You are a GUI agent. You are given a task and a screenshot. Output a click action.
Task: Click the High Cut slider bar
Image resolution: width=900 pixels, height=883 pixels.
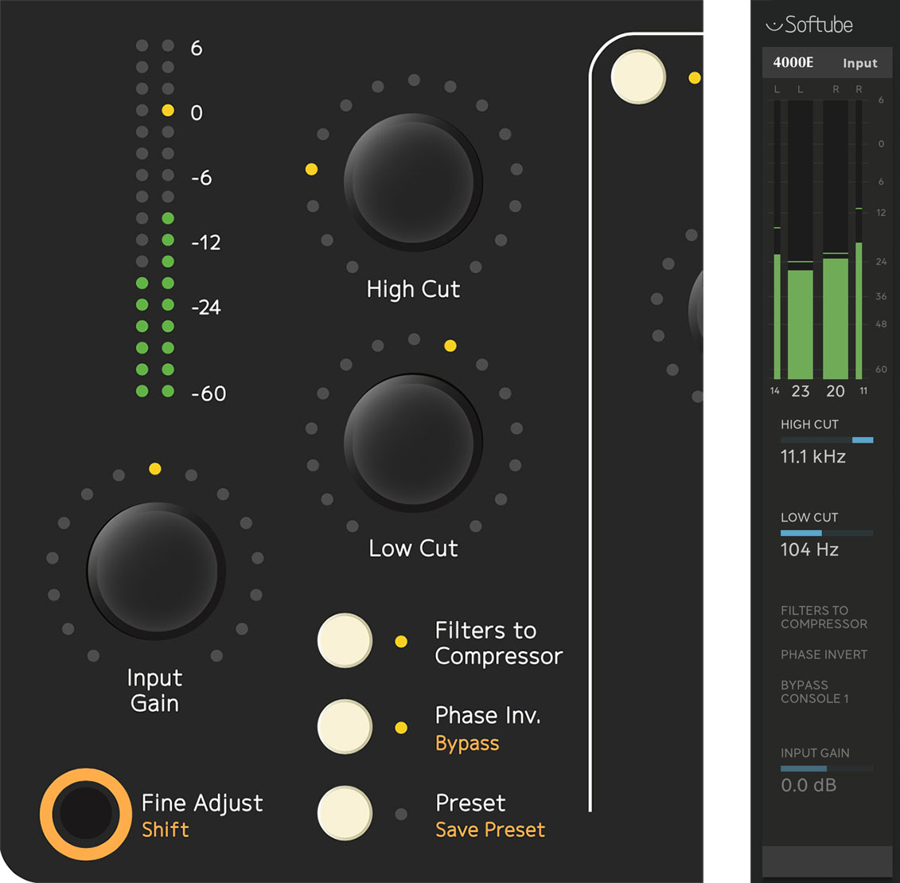coord(827,440)
